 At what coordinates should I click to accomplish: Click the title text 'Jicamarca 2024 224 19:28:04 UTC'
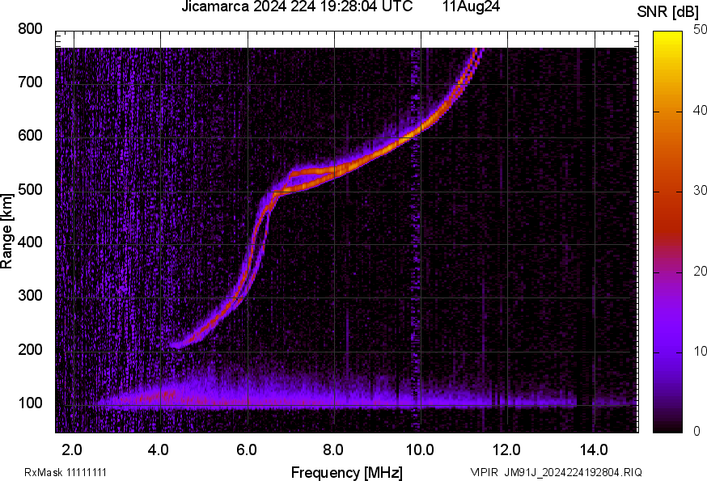click(297, 6)
